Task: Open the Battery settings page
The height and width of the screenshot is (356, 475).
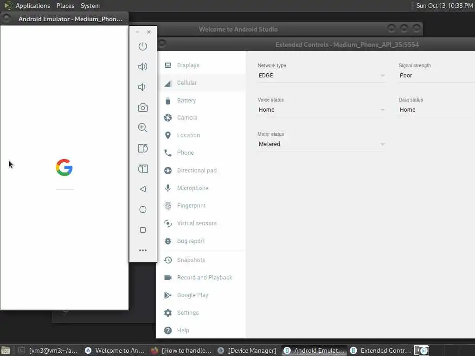Action: (x=201, y=100)
